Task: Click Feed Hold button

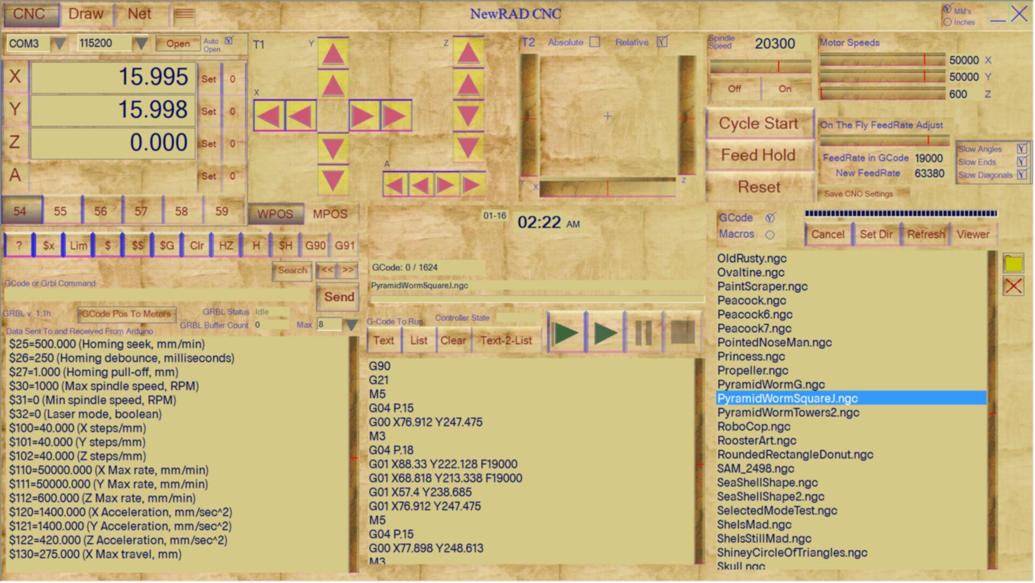Action: tap(759, 155)
